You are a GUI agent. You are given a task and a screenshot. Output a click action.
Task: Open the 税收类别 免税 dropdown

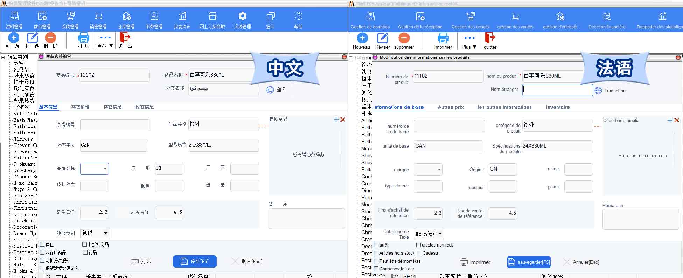[95, 233]
